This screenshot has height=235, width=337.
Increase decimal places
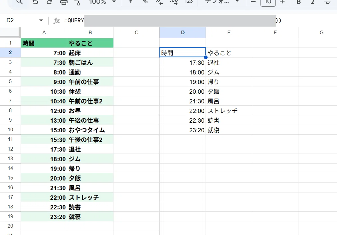[x=174, y=2]
